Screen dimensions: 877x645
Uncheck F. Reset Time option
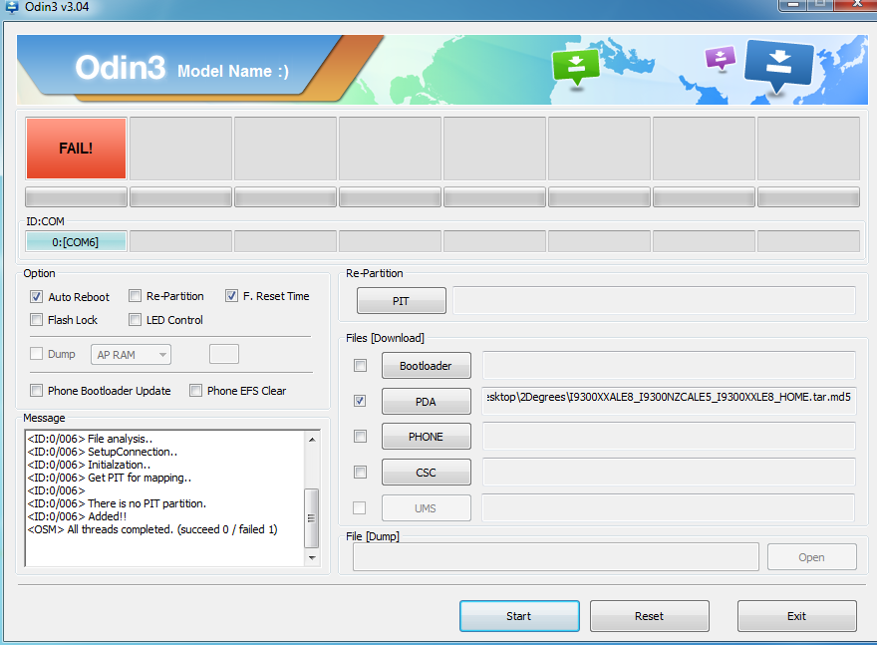[x=231, y=295]
